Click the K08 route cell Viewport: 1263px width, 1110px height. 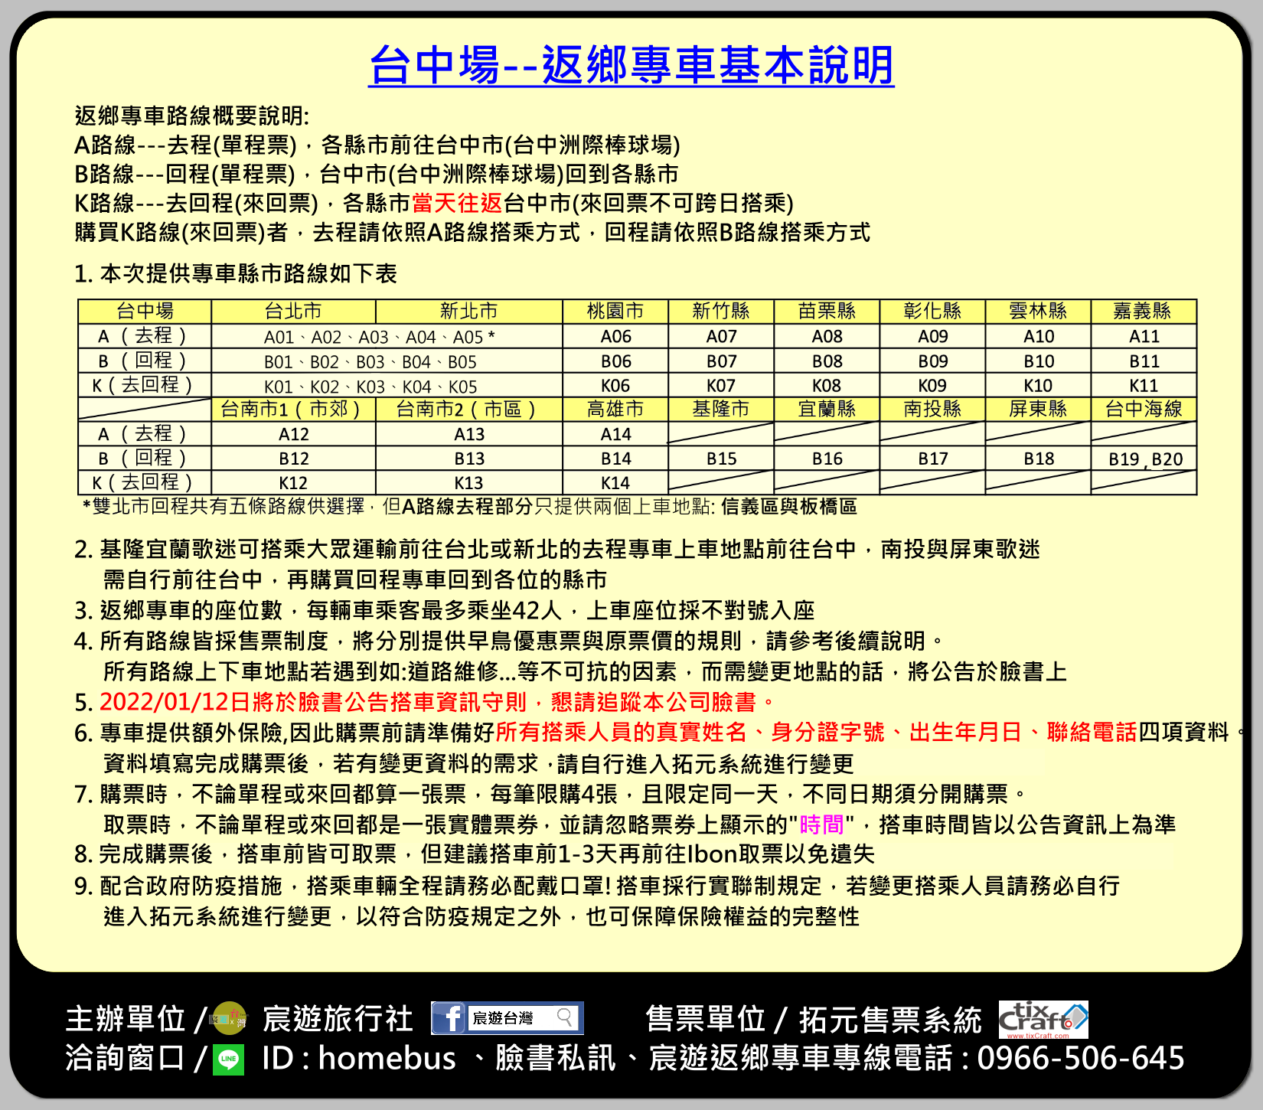pos(827,386)
